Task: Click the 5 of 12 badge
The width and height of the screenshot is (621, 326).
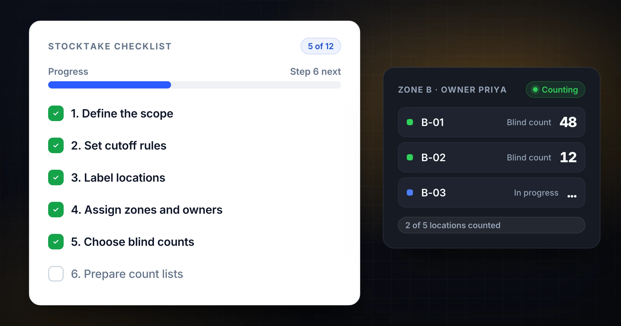Action: click(321, 46)
